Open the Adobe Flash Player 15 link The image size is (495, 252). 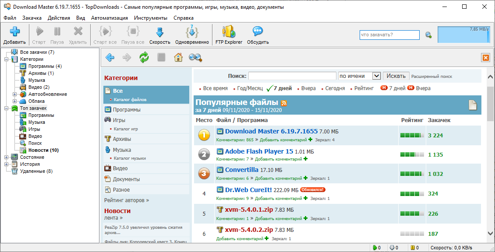[259, 151]
